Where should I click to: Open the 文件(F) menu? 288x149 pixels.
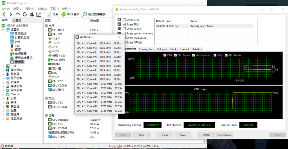(6, 9)
